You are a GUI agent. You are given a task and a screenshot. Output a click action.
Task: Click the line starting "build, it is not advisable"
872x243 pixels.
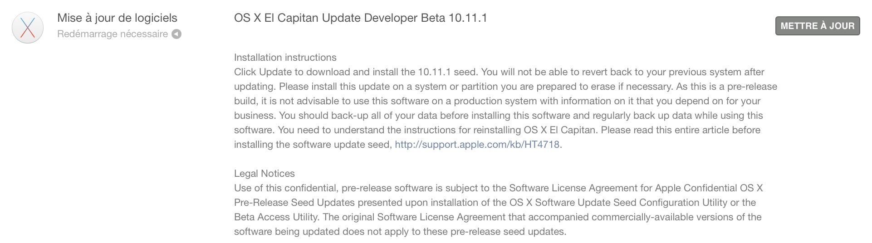pyautogui.click(x=497, y=101)
